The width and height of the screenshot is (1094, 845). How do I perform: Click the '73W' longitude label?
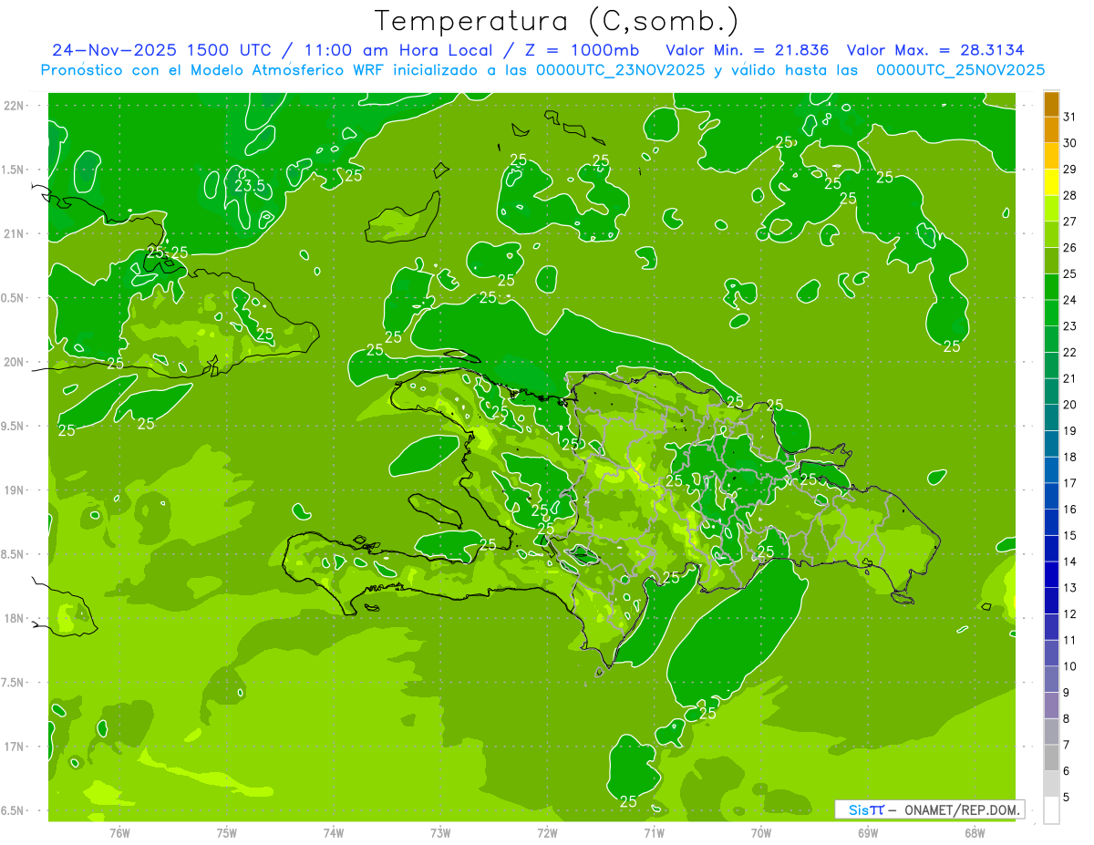(440, 832)
